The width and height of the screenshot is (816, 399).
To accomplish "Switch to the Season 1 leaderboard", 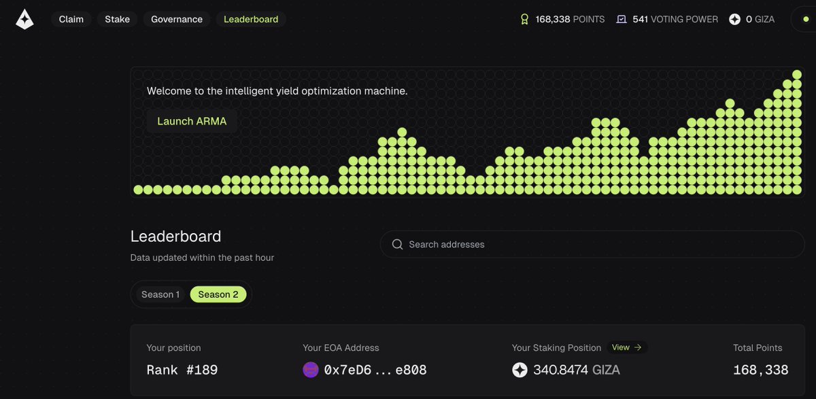I will (160, 294).
